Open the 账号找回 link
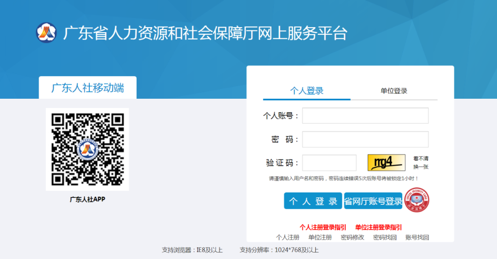Viewport: 497px width, 259px height. (x=417, y=237)
